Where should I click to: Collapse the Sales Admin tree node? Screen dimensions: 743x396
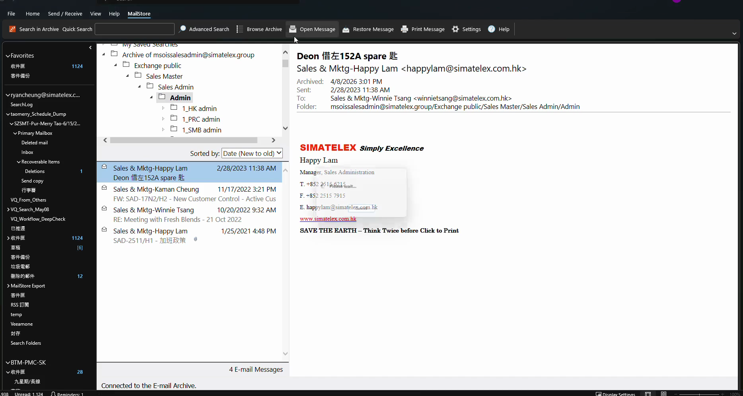pyautogui.click(x=139, y=87)
